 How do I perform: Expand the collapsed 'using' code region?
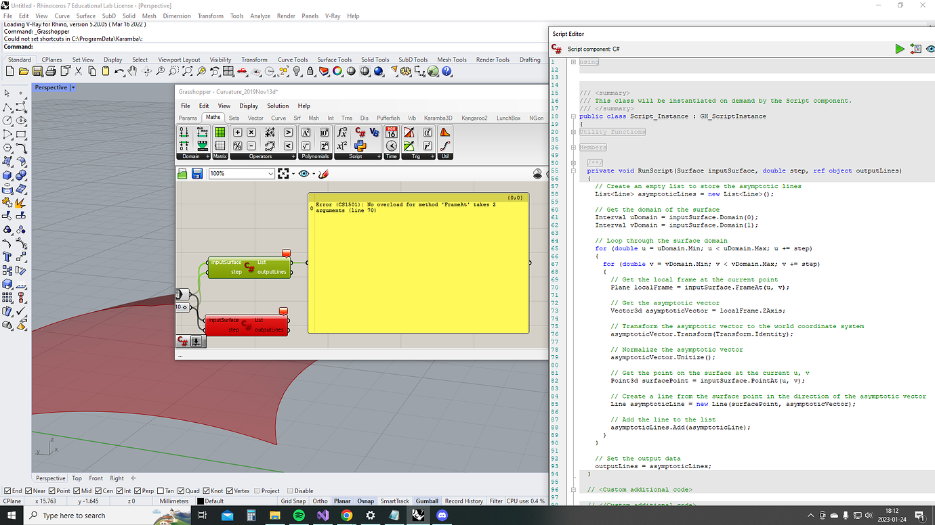(573, 62)
